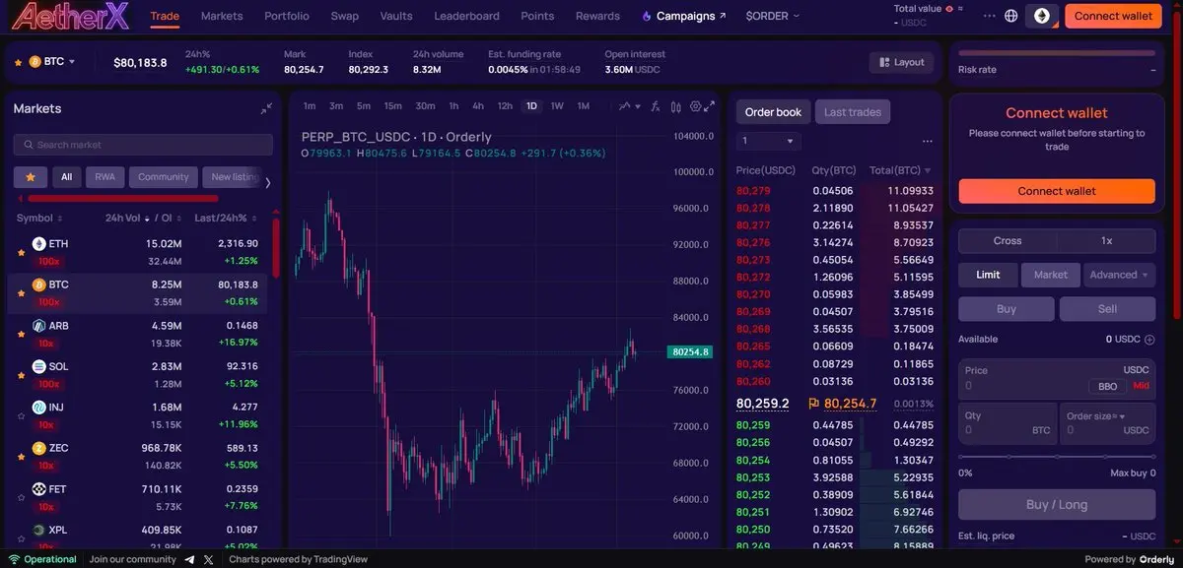Click the Buy / Long button
The width and height of the screenshot is (1183, 568).
click(x=1057, y=505)
